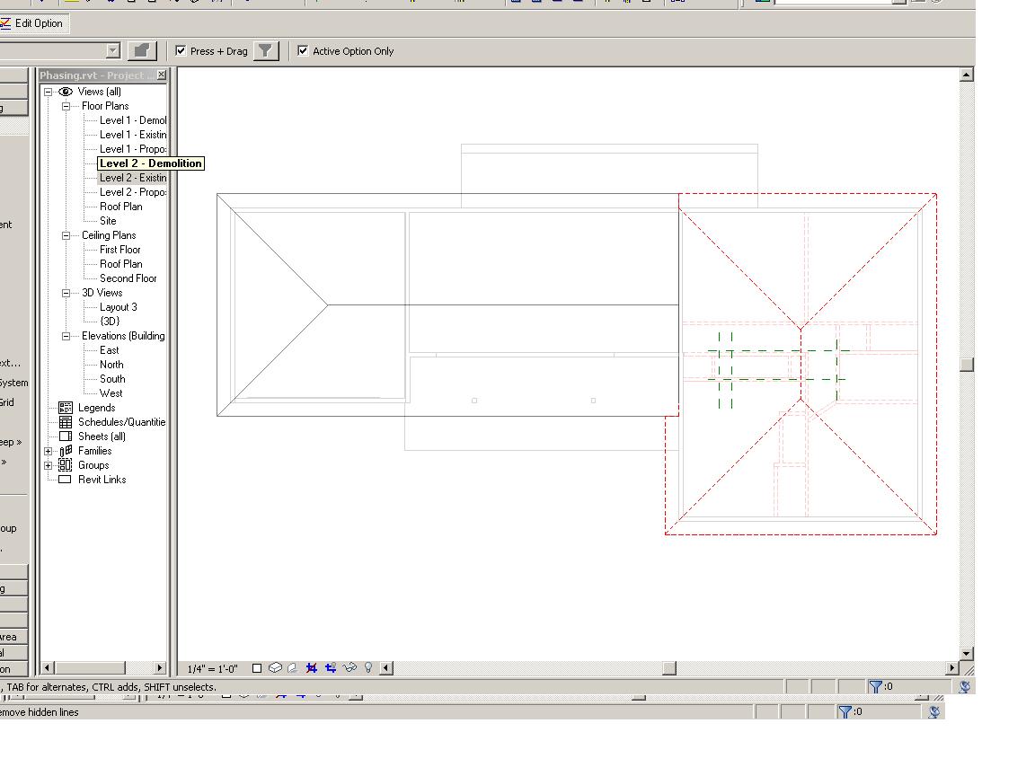Click the reveal hidden elements lightbulb icon
1035x776 pixels.
(x=368, y=668)
